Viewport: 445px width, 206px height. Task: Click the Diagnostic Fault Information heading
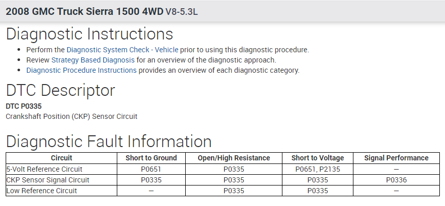click(109, 141)
